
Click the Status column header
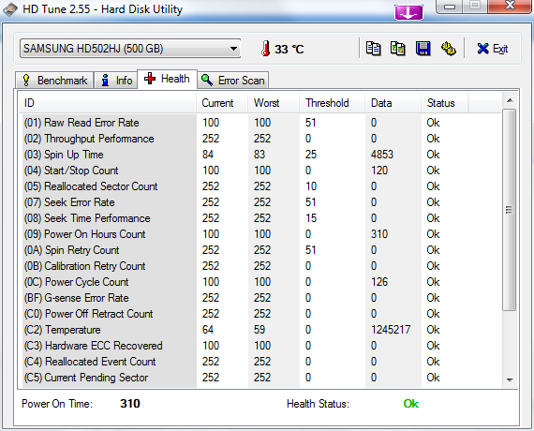click(x=445, y=103)
